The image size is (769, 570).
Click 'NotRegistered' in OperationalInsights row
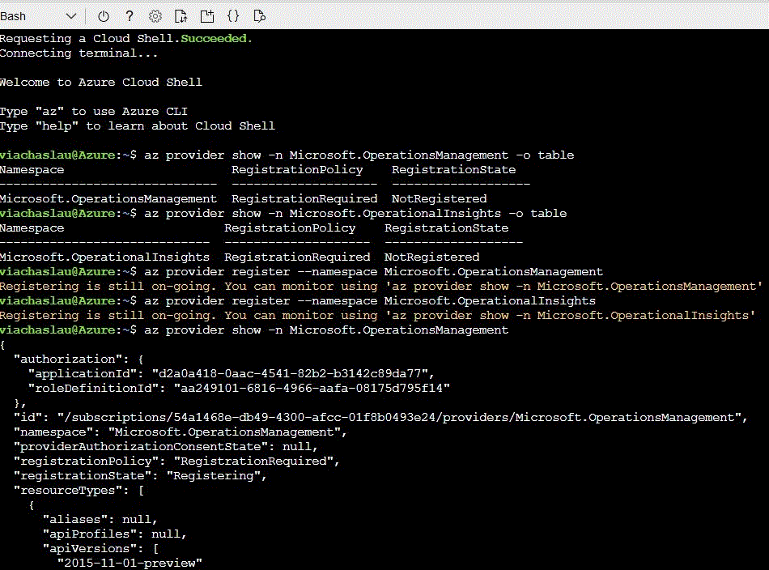tap(432, 257)
